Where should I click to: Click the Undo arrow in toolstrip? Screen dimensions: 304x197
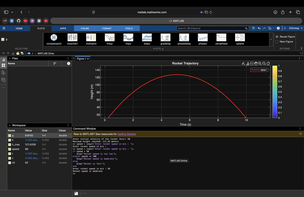click(259, 28)
